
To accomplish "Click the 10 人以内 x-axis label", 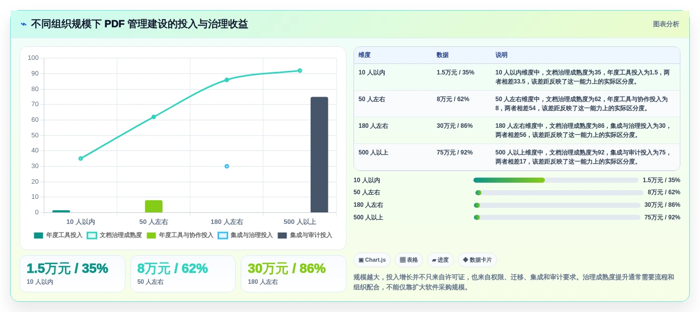I will click(81, 221).
